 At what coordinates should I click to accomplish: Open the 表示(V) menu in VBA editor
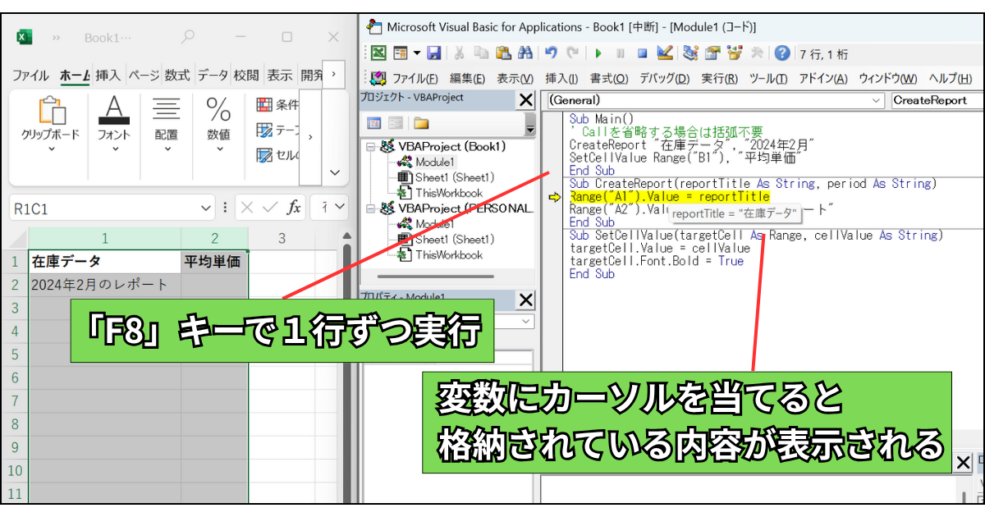pos(515,79)
